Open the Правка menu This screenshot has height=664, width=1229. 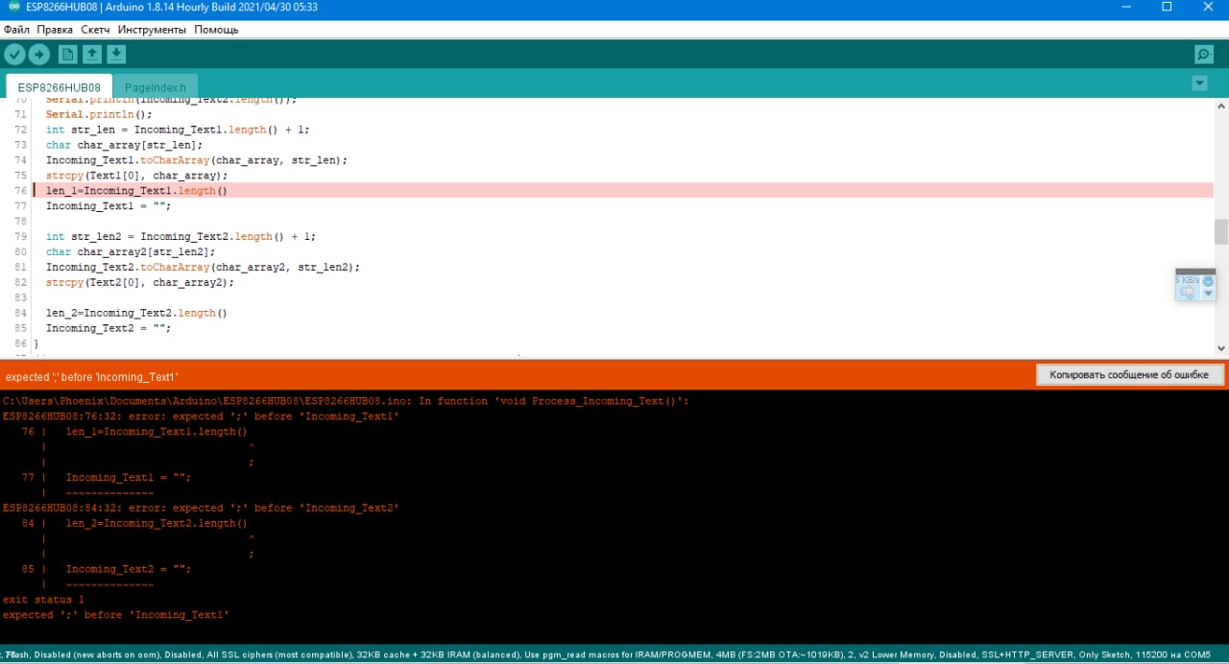click(55, 30)
